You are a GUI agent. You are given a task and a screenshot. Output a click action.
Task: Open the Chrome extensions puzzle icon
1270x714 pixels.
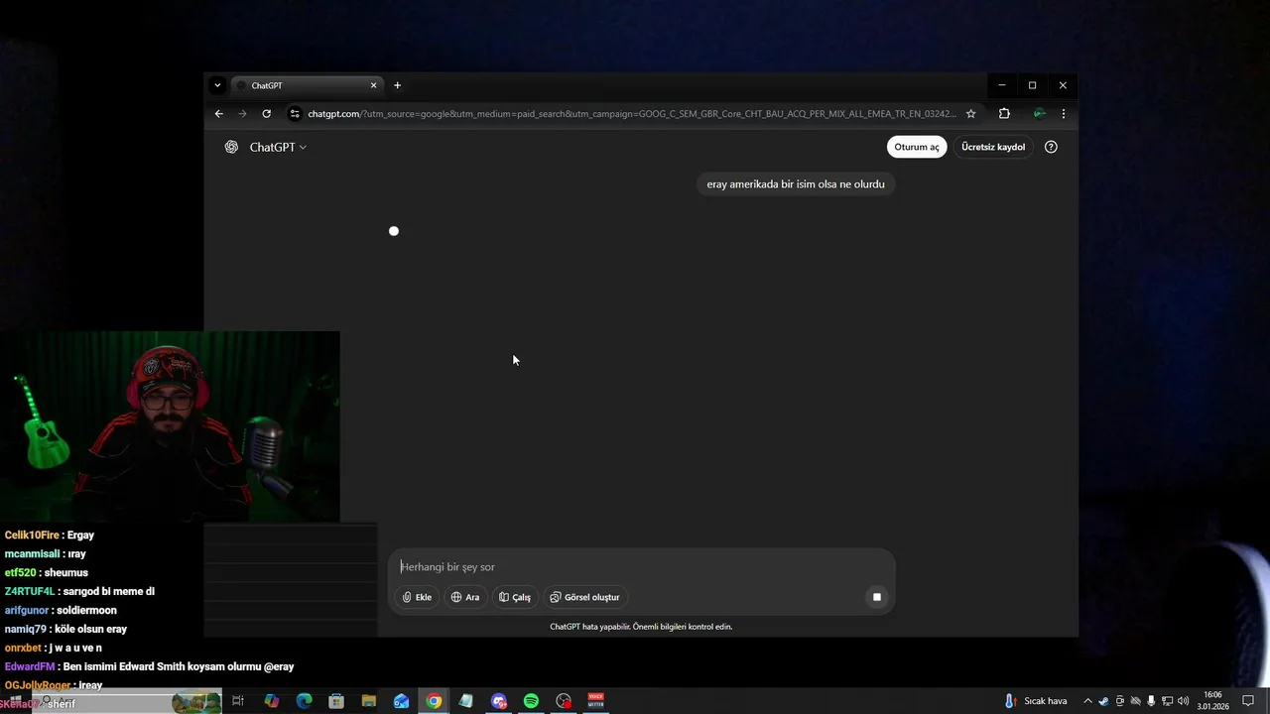coord(1004,114)
